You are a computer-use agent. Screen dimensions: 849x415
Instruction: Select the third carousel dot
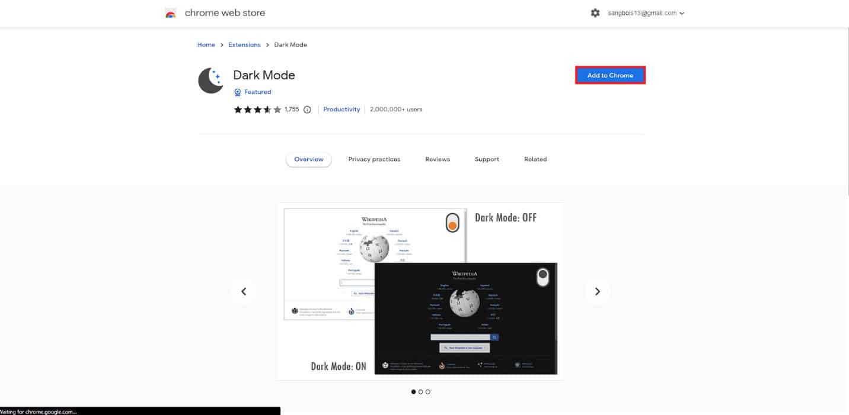tap(428, 392)
